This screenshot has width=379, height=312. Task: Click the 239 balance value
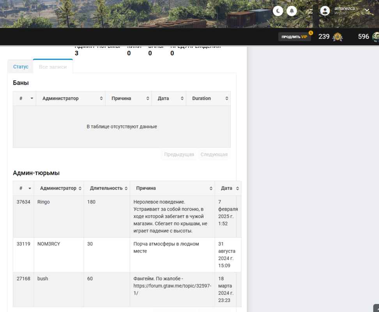324,37
